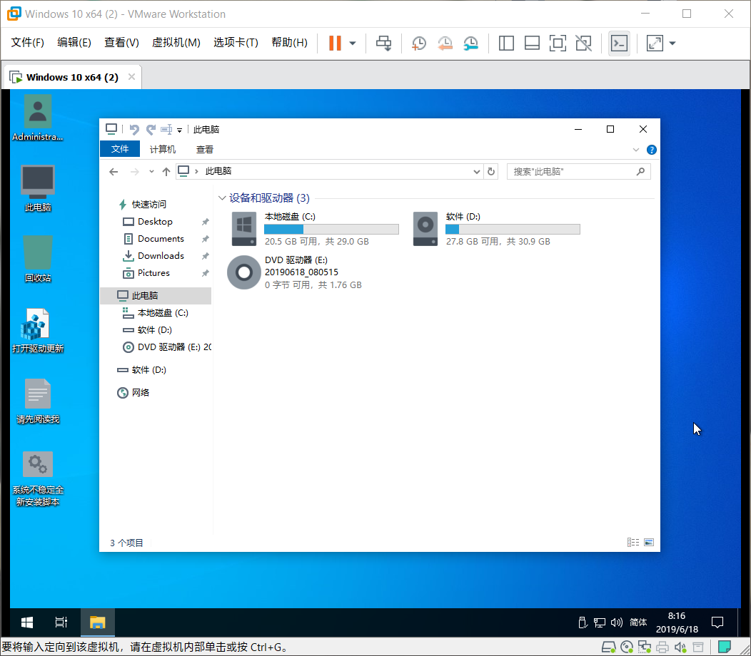
Task: Go up one folder level
Action: pyautogui.click(x=166, y=171)
